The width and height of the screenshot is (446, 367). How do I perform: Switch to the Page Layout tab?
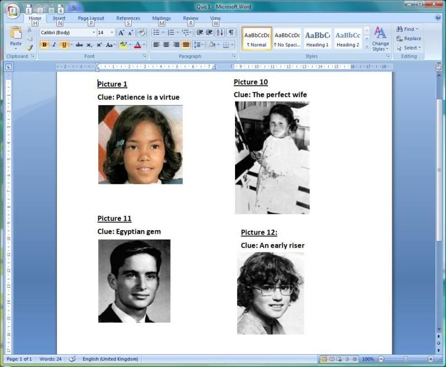(90, 18)
